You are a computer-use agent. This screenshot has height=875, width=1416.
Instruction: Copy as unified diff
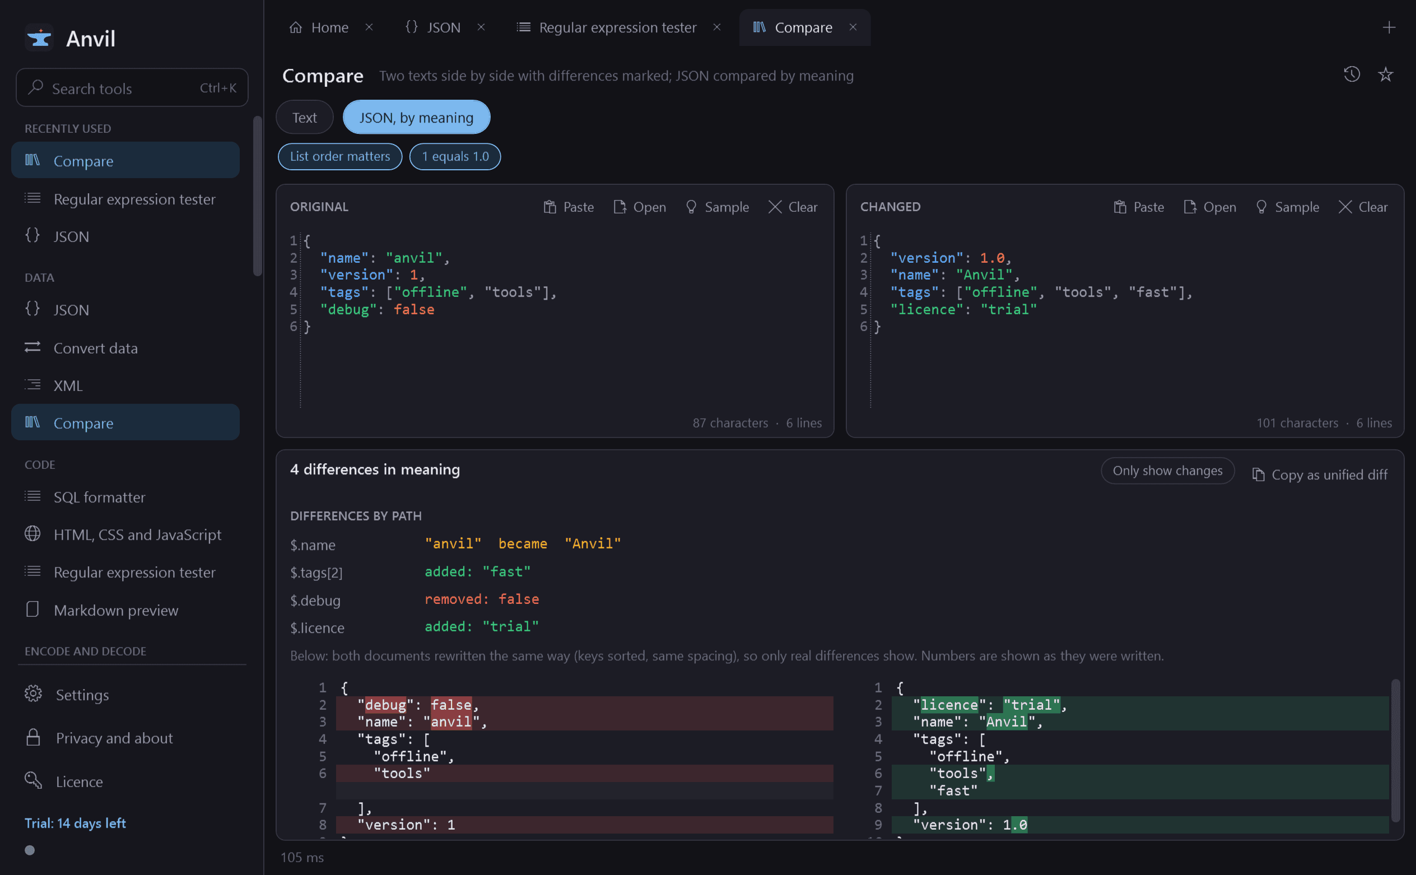point(1319,474)
